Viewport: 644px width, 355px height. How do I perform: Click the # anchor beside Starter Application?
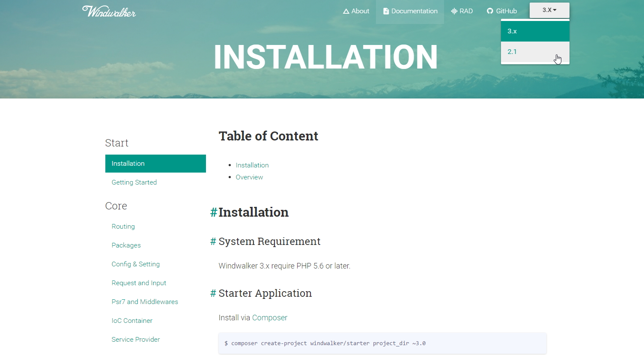coord(213,293)
